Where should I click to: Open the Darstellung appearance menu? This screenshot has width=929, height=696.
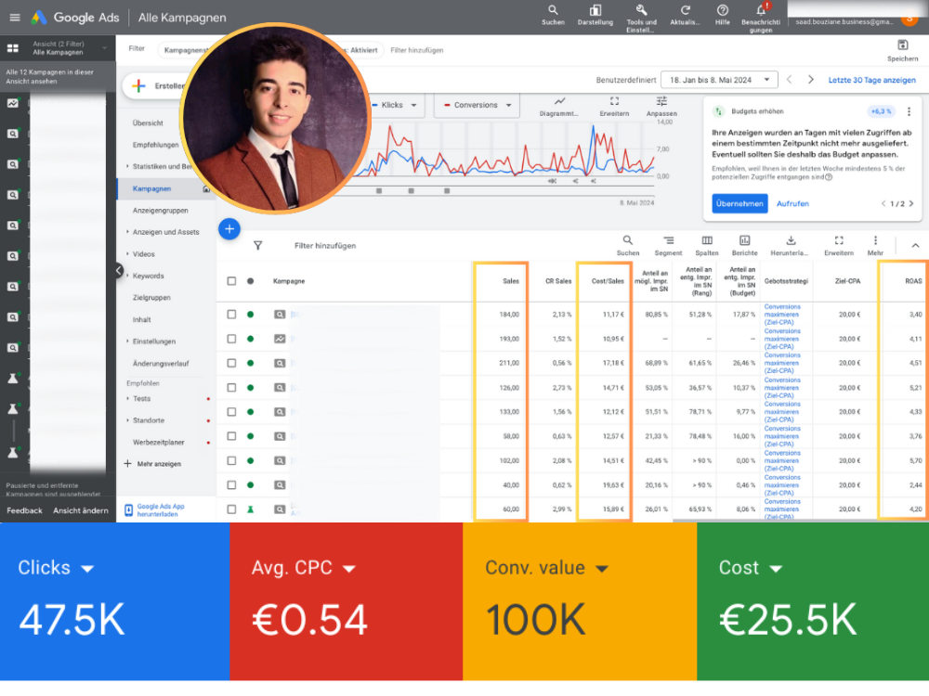(595, 16)
